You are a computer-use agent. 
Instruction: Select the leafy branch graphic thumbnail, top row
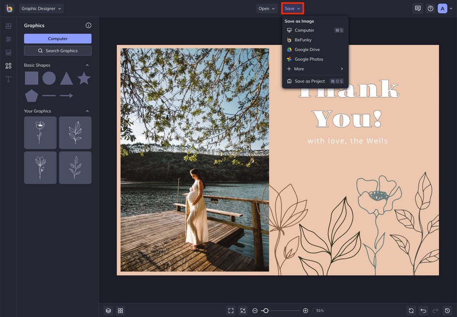pos(75,132)
